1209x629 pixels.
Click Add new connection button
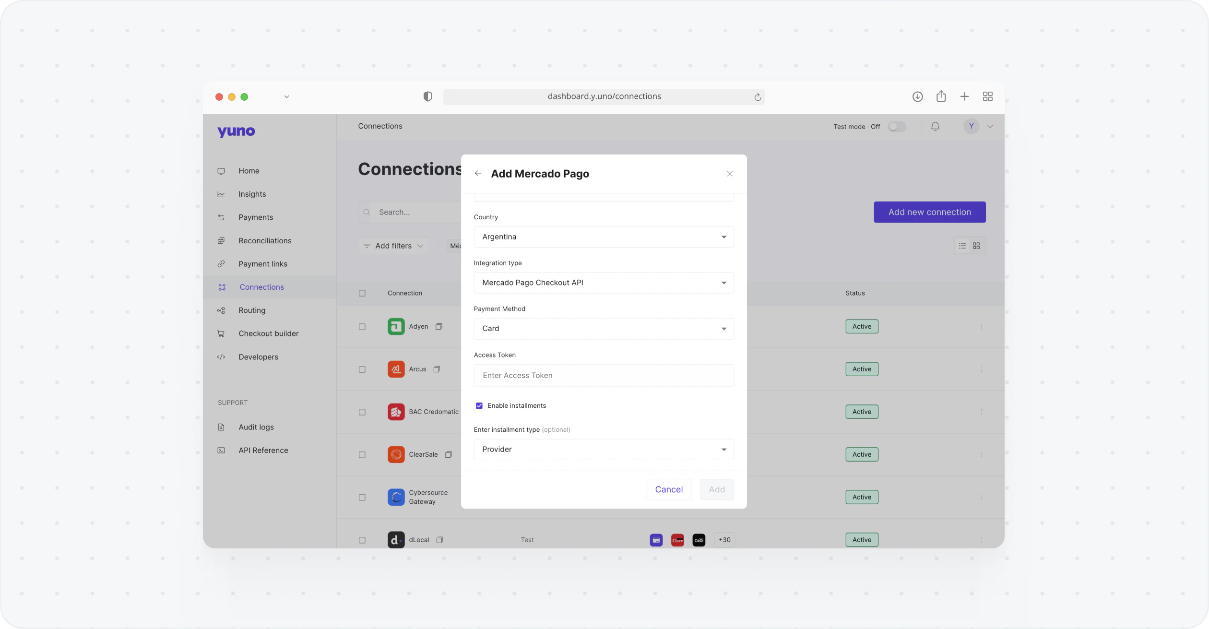(x=929, y=212)
